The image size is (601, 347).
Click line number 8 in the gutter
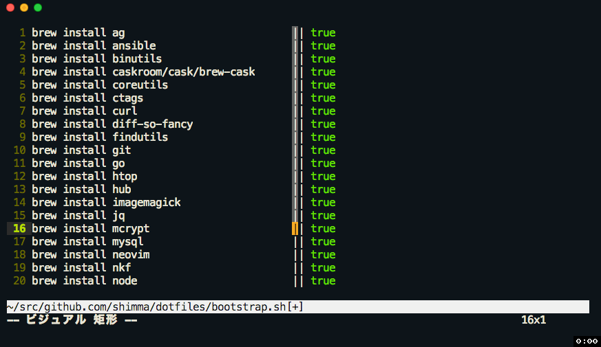pyautogui.click(x=23, y=124)
